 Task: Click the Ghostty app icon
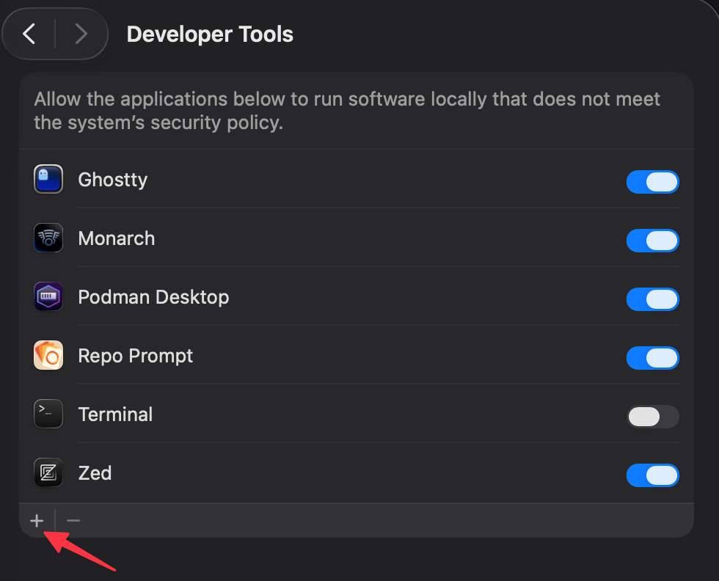point(48,180)
